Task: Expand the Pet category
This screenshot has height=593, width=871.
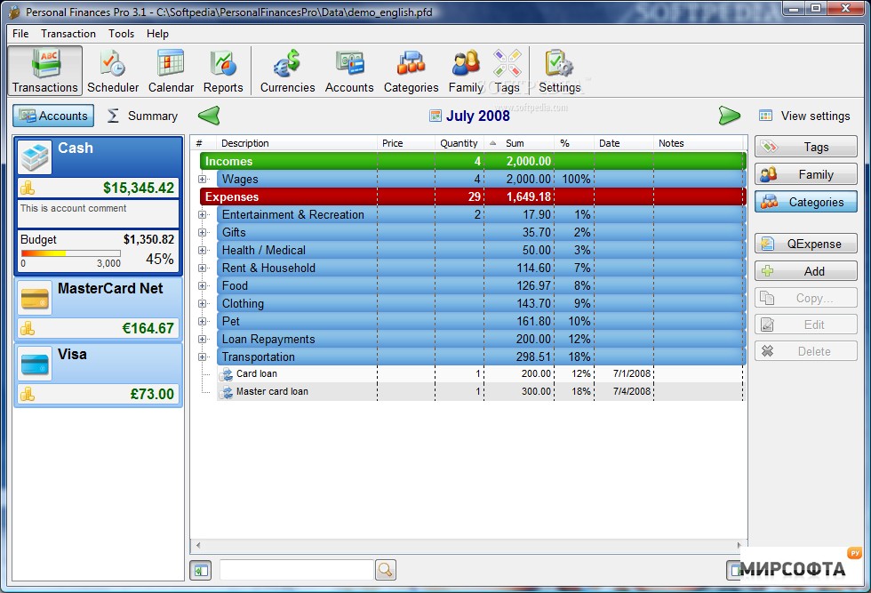Action: pos(203,321)
